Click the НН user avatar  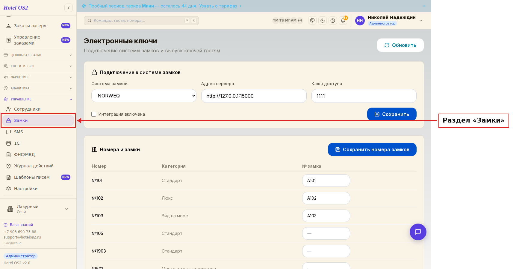(360, 21)
